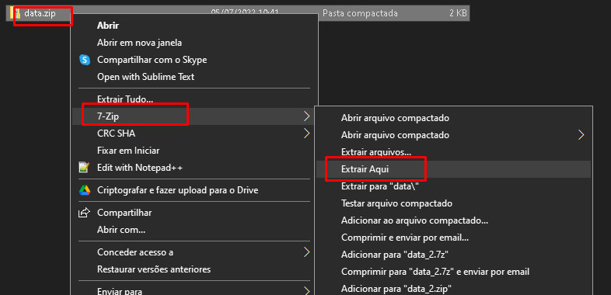The height and width of the screenshot is (295, 611).
Task: Select the Compartilhar entry with share icon
Action: [x=124, y=213]
